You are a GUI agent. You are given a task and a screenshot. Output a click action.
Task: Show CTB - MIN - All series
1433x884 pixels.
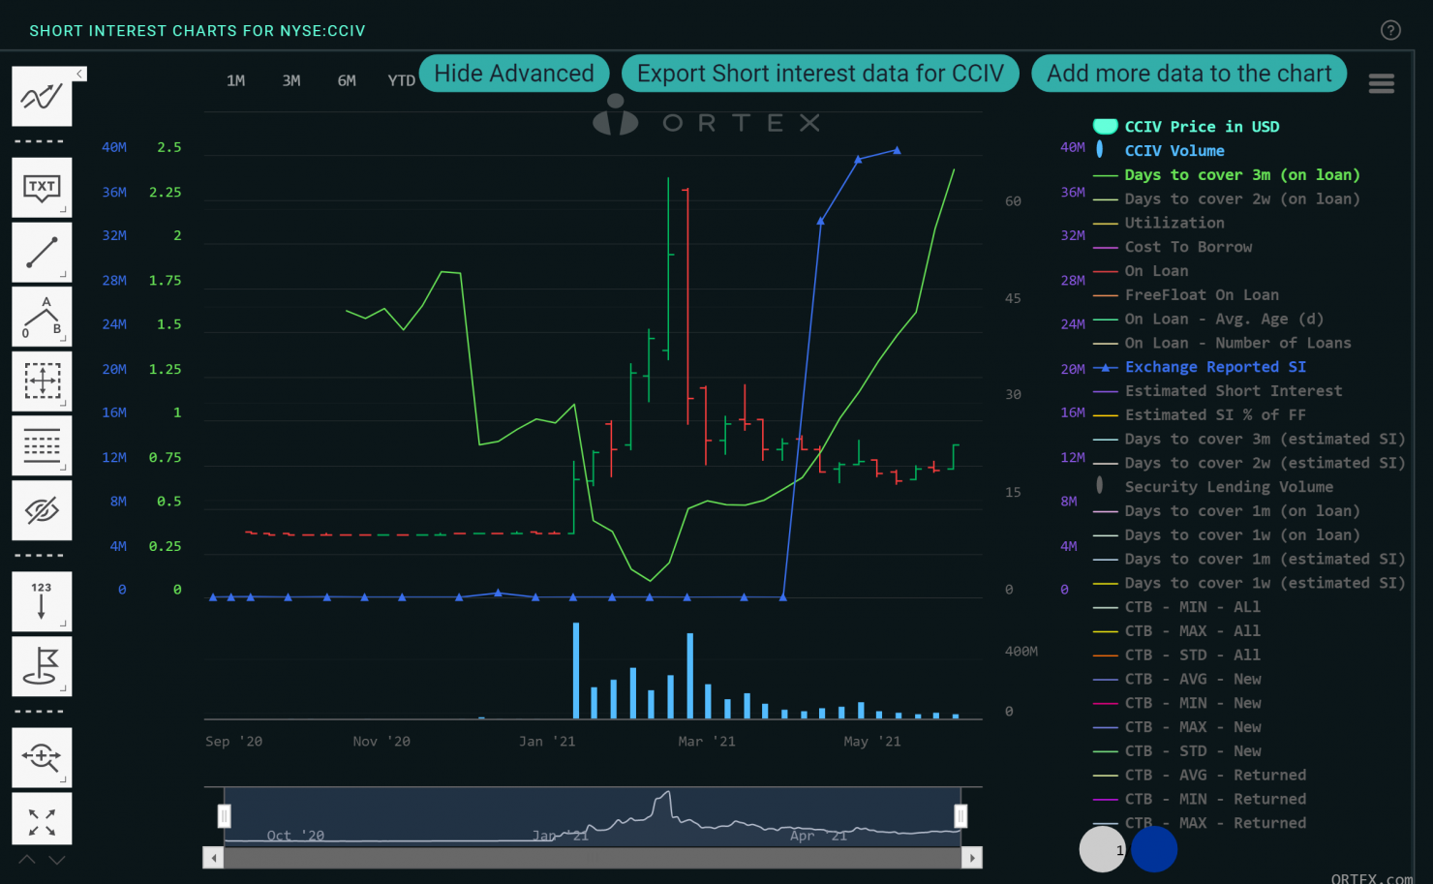click(1177, 607)
